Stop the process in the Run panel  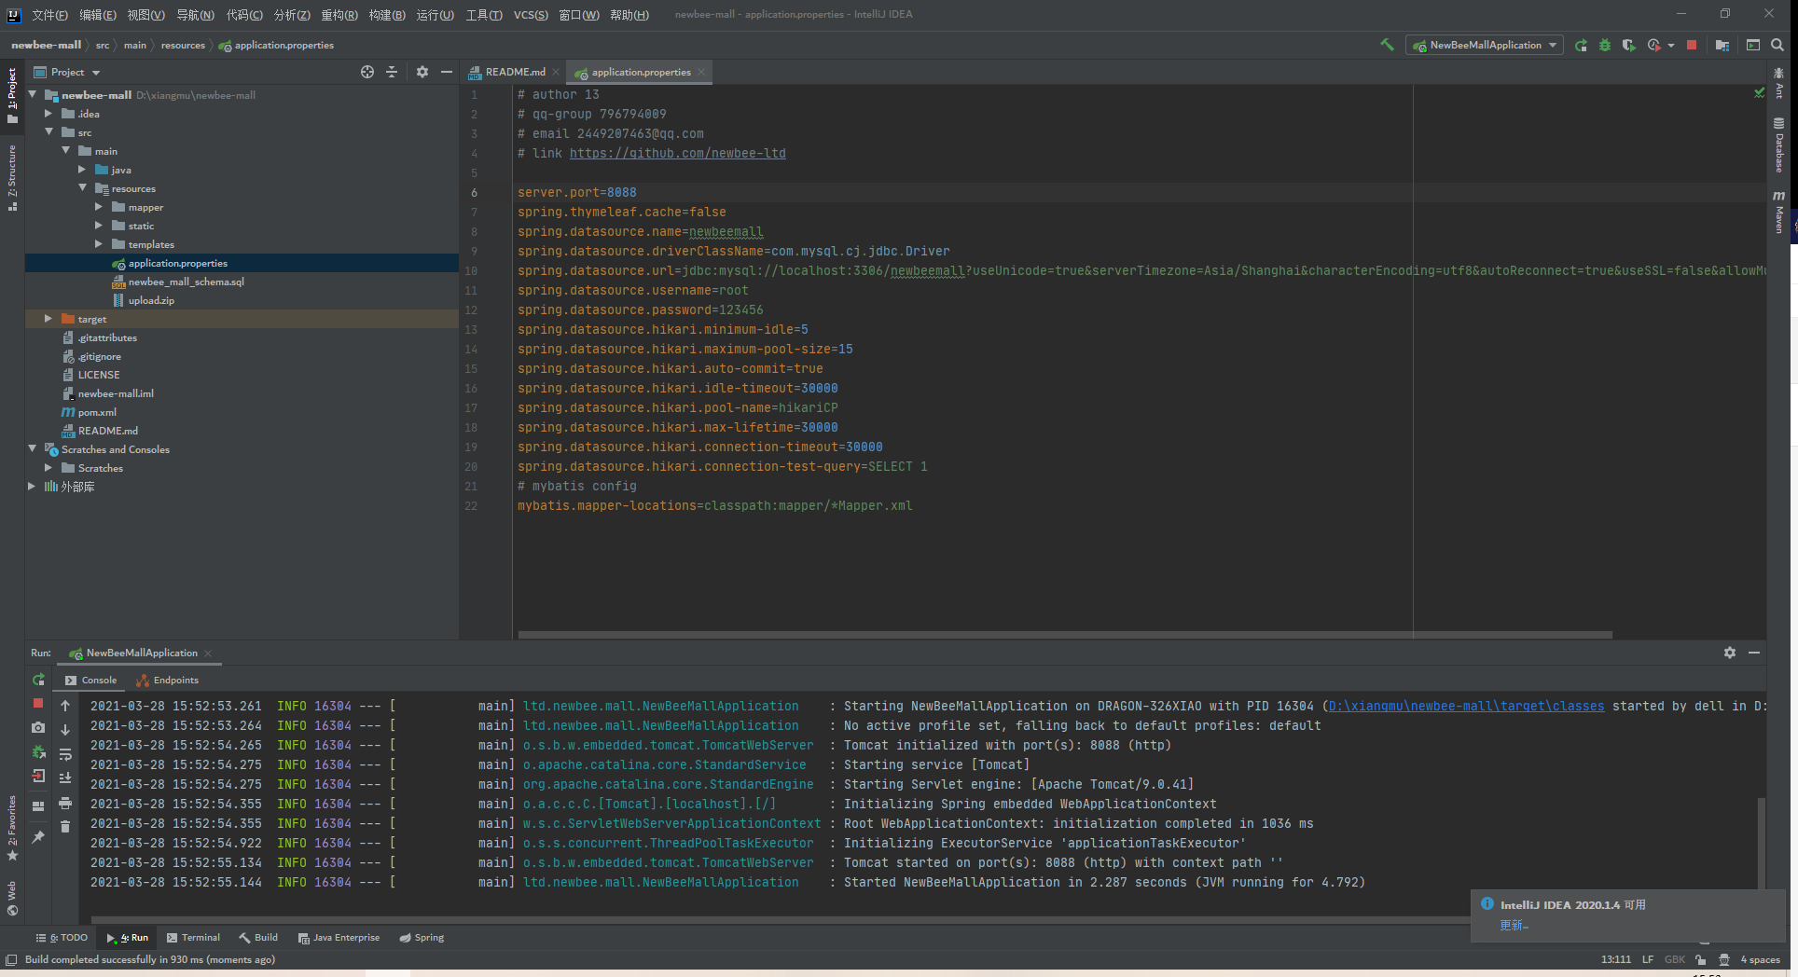(x=38, y=703)
